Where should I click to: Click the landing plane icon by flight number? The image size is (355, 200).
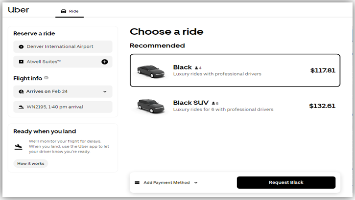(21, 107)
